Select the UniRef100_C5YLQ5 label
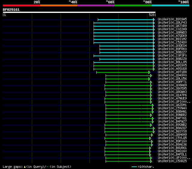The height and width of the screenshot is (169, 192). click(x=172, y=138)
